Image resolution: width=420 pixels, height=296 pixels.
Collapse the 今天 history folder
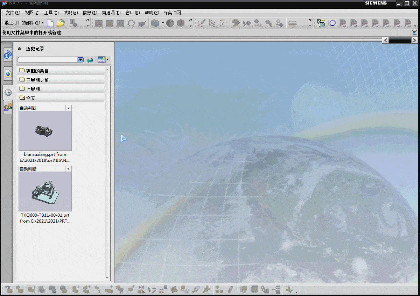[x=33, y=98]
